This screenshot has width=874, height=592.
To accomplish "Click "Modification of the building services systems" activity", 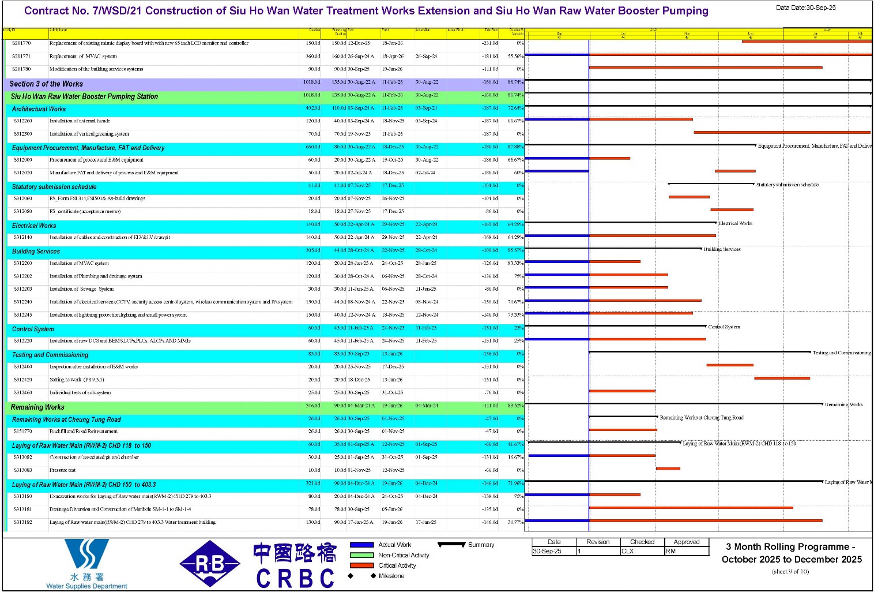I will [96, 69].
